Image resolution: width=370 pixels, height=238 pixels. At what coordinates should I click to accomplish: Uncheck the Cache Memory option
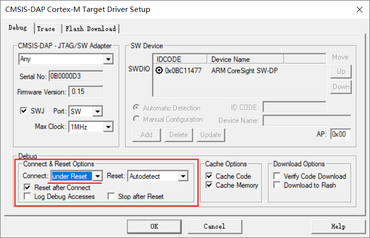(209, 185)
